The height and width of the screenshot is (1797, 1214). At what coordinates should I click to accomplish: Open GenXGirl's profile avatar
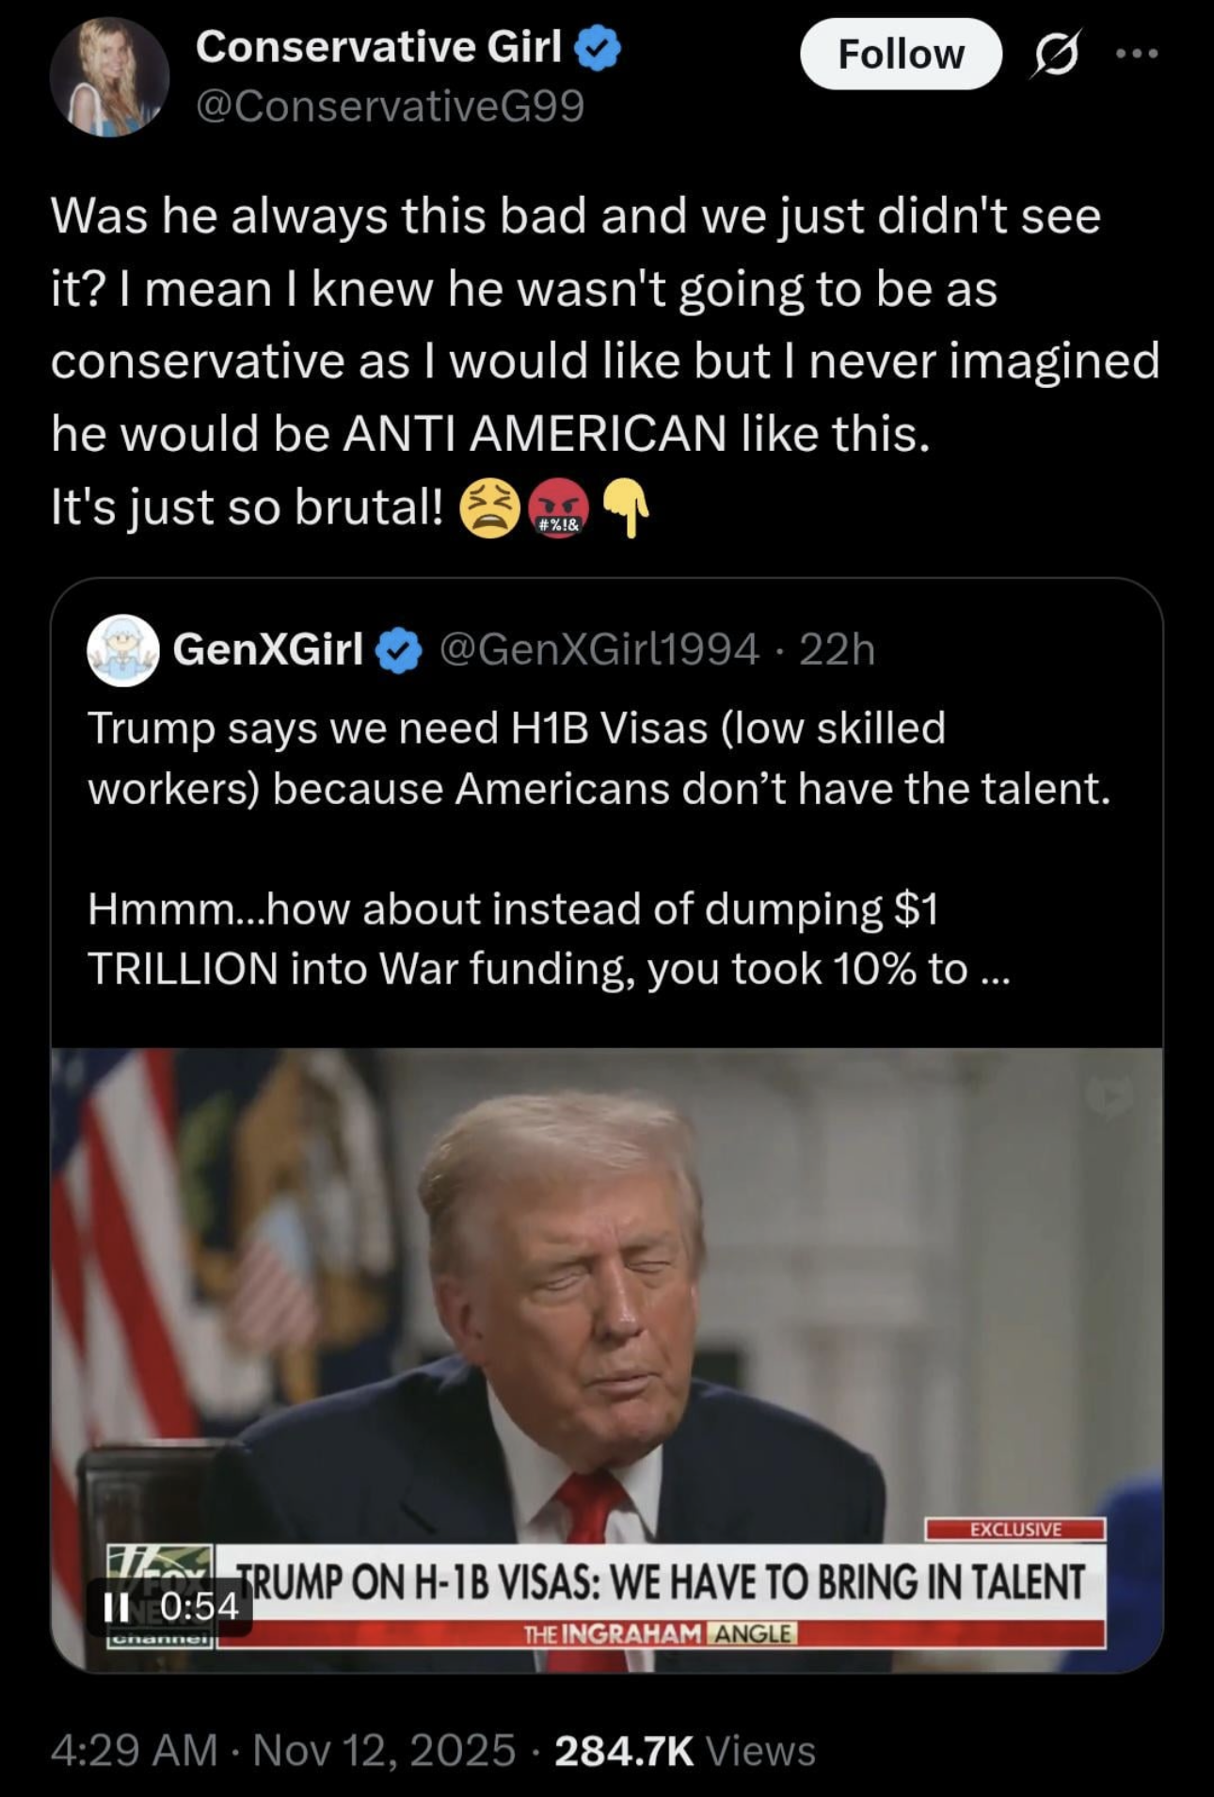click(x=122, y=650)
